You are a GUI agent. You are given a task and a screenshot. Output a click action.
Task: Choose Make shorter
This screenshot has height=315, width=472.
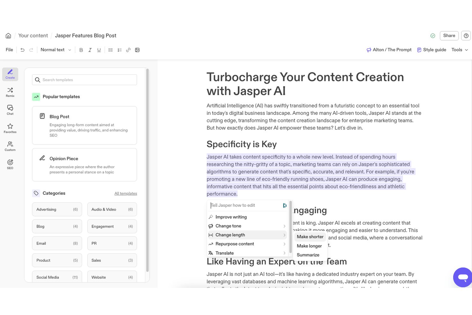(x=310, y=237)
